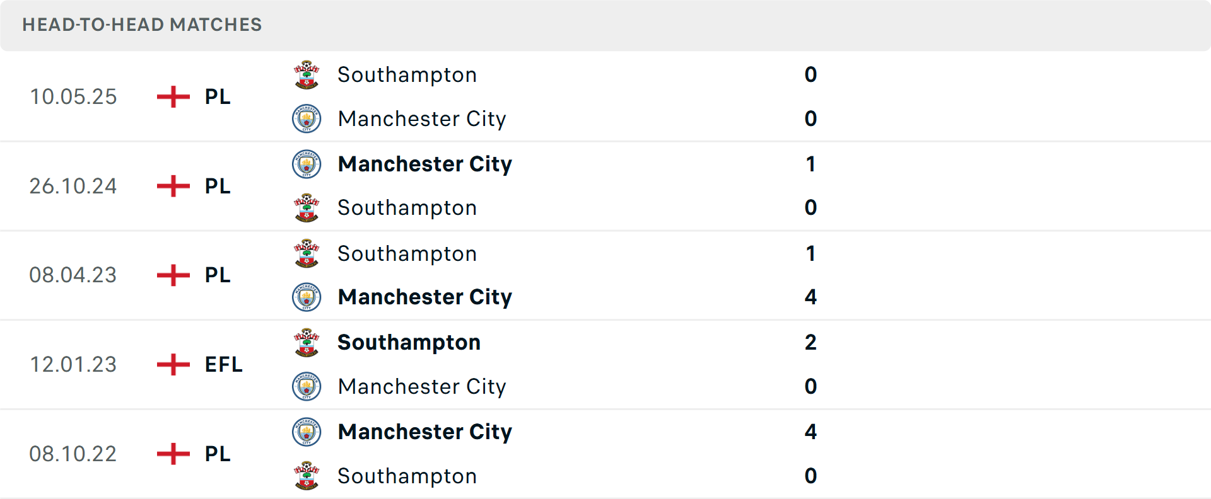Screen dimensions: 1211x499
Task: Click the Southampton crest in the 10.05.25 match
Action: coord(307,74)
